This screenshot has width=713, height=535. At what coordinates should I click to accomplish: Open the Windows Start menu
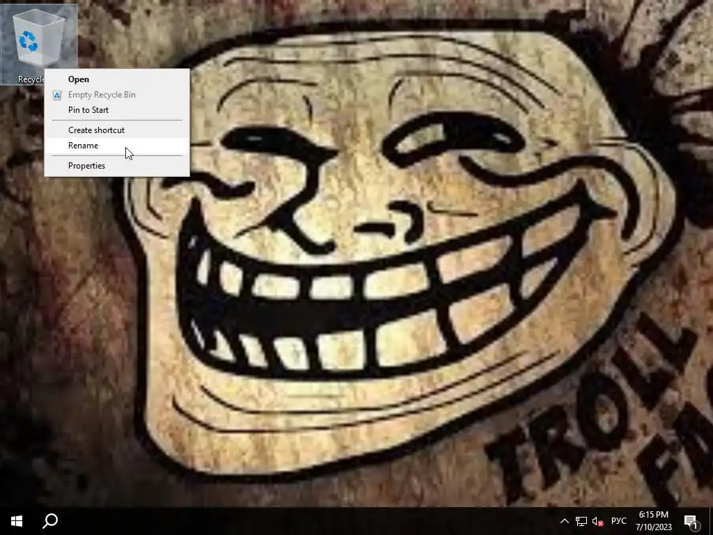pyautogui.click(x=17, y=521)
